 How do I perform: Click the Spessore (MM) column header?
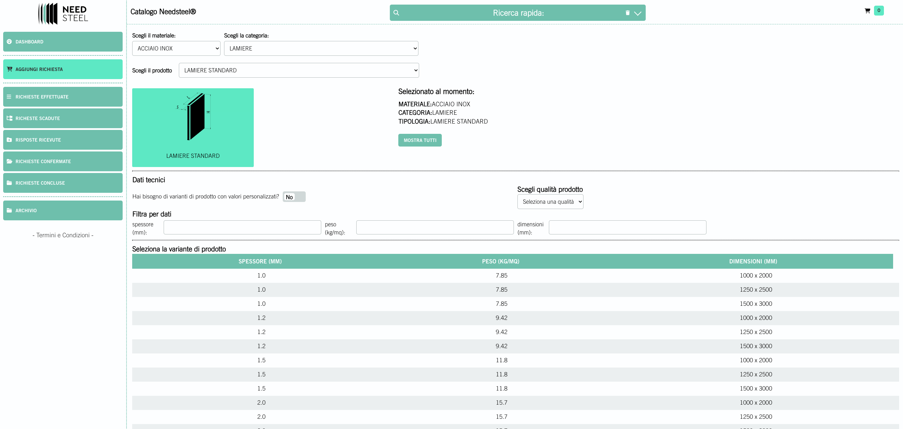pyautogui.click(x=260, y=261)
